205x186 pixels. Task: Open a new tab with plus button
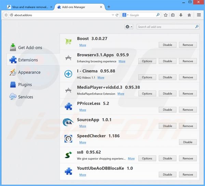pyautogui.click(x=109, y=7)
